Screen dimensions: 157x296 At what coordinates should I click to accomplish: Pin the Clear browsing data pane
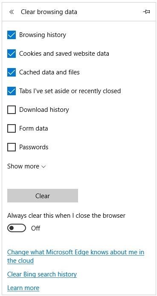pos(146,12)
